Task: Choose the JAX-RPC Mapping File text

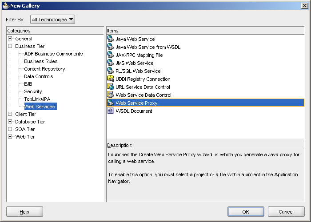Action: point(139,55)
